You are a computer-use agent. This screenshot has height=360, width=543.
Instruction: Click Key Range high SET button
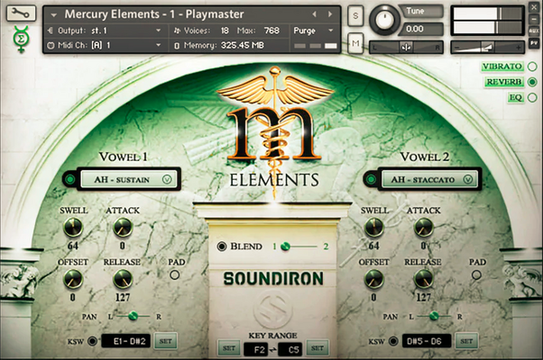[318, 348]
